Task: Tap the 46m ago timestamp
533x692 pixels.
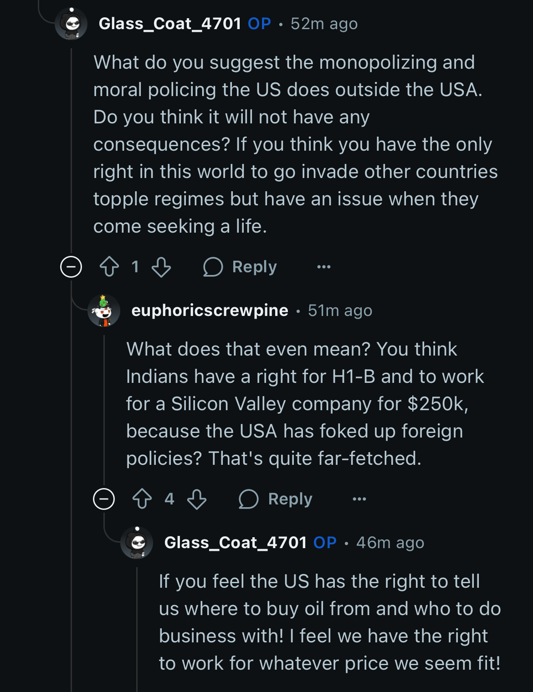Action: click(x=390, y=543)
